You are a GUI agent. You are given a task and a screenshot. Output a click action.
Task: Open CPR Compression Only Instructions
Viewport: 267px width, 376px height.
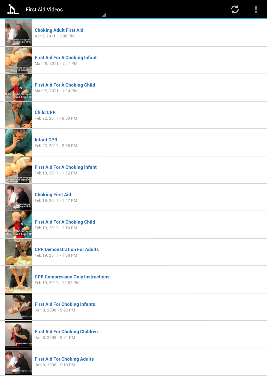pos(133,279)
